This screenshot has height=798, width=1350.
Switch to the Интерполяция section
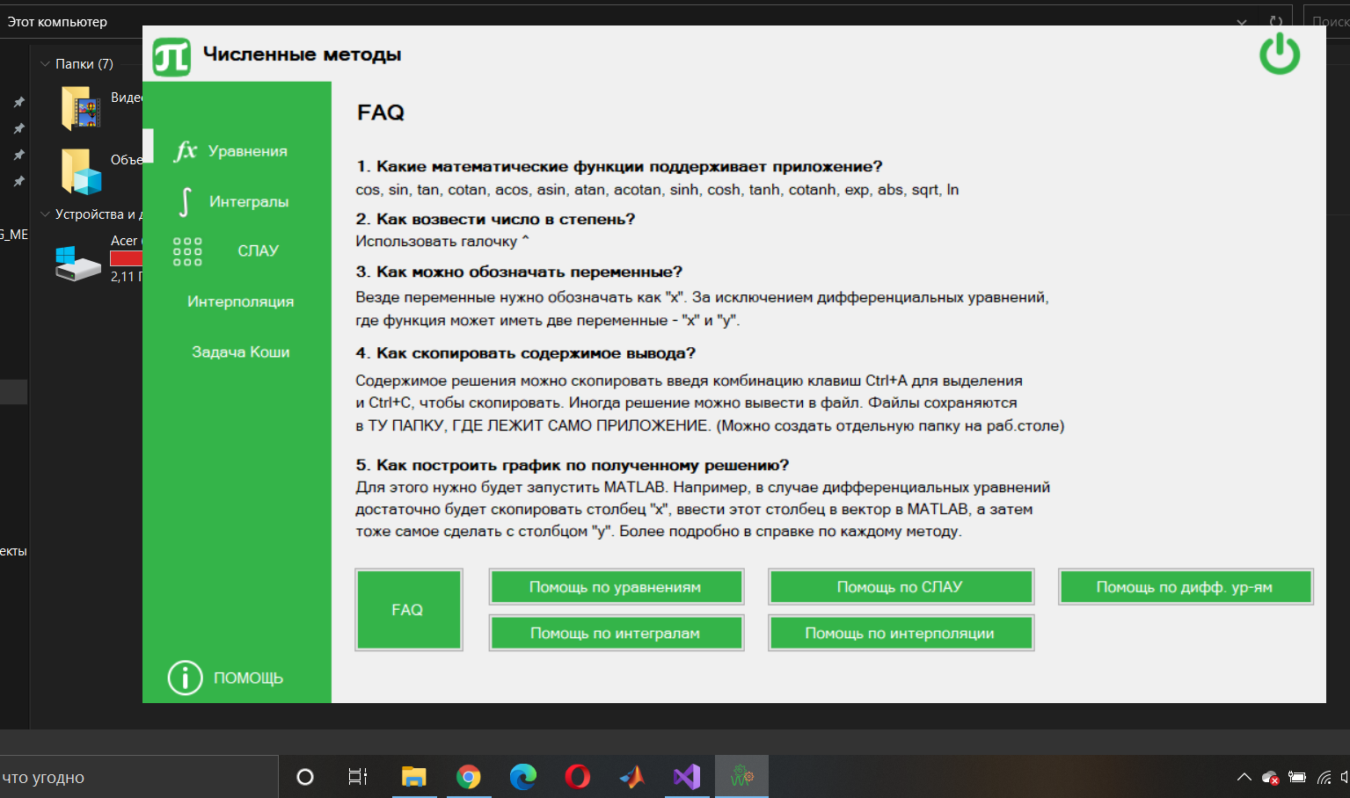click(x=239, y=301)
